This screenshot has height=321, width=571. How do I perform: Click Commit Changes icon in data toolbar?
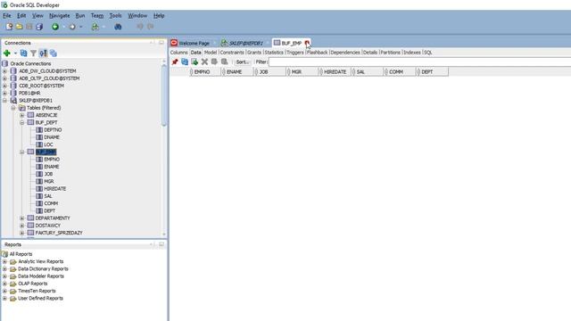point(214,62)
